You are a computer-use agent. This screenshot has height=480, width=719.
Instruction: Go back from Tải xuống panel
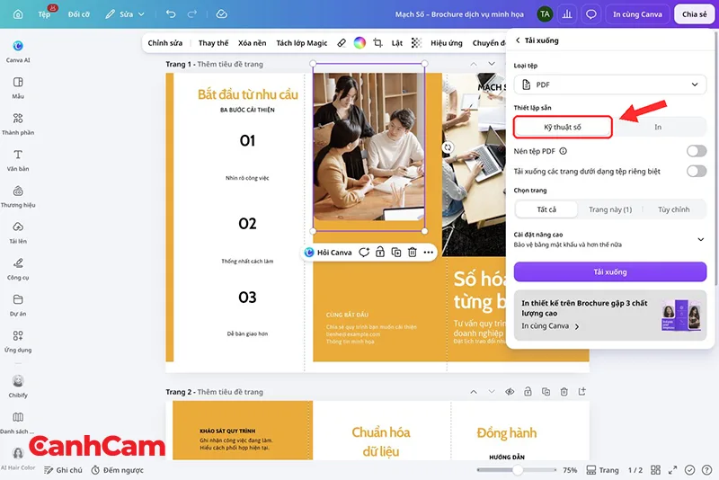pos(518,40)
